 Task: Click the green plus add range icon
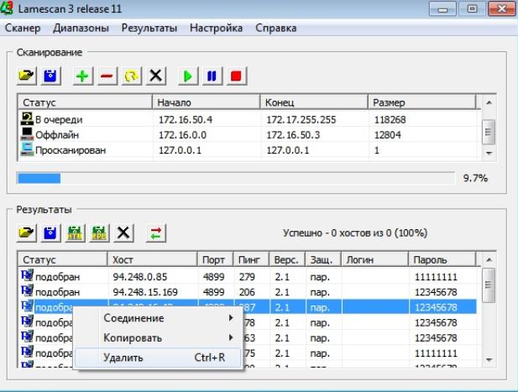click(x=81, y=76)
